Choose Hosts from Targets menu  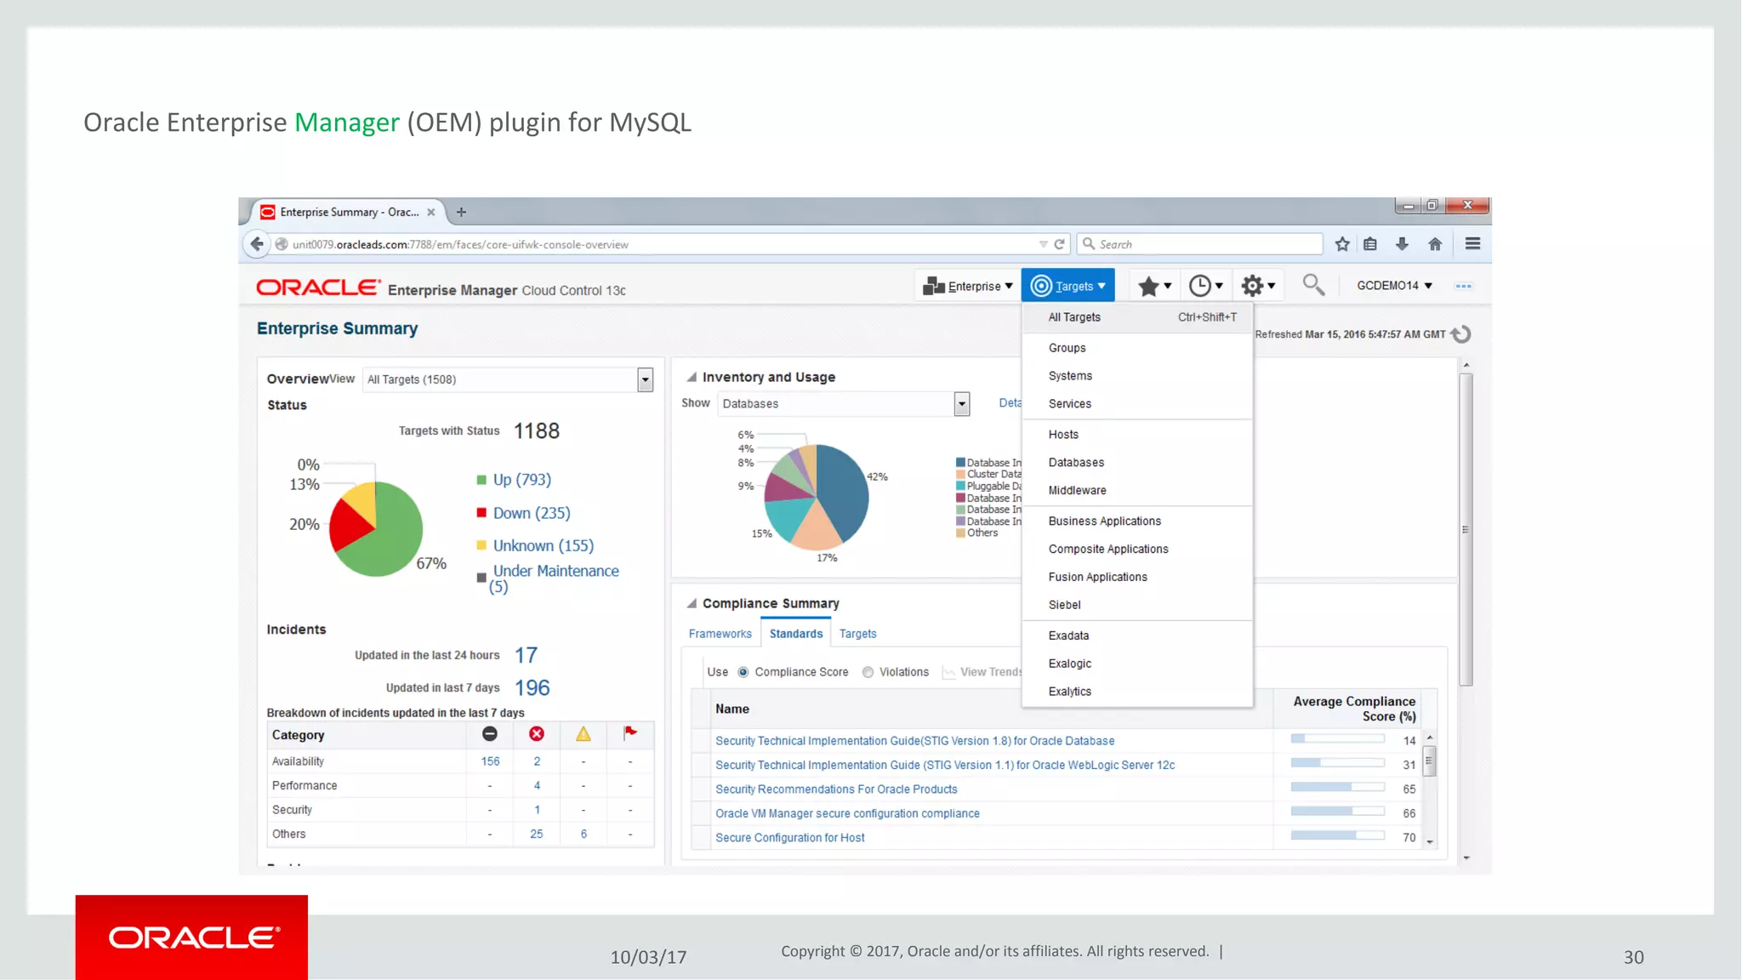click(1137, 435)
